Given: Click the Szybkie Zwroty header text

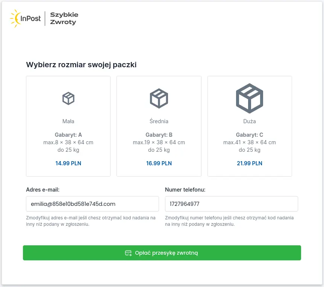Looking at the screenshot, I should (x=64, y=18).
